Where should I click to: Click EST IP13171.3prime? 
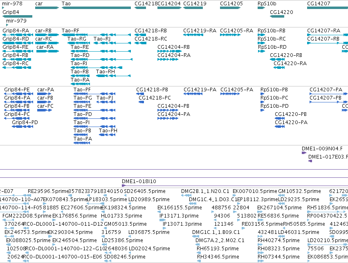coord(162,220)
